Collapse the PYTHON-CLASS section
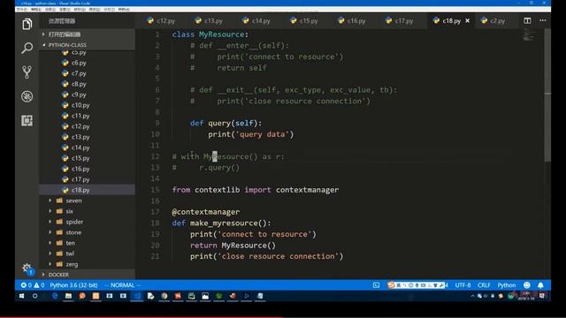The height and width of the screenshot is (318, 566). [67, 45]
